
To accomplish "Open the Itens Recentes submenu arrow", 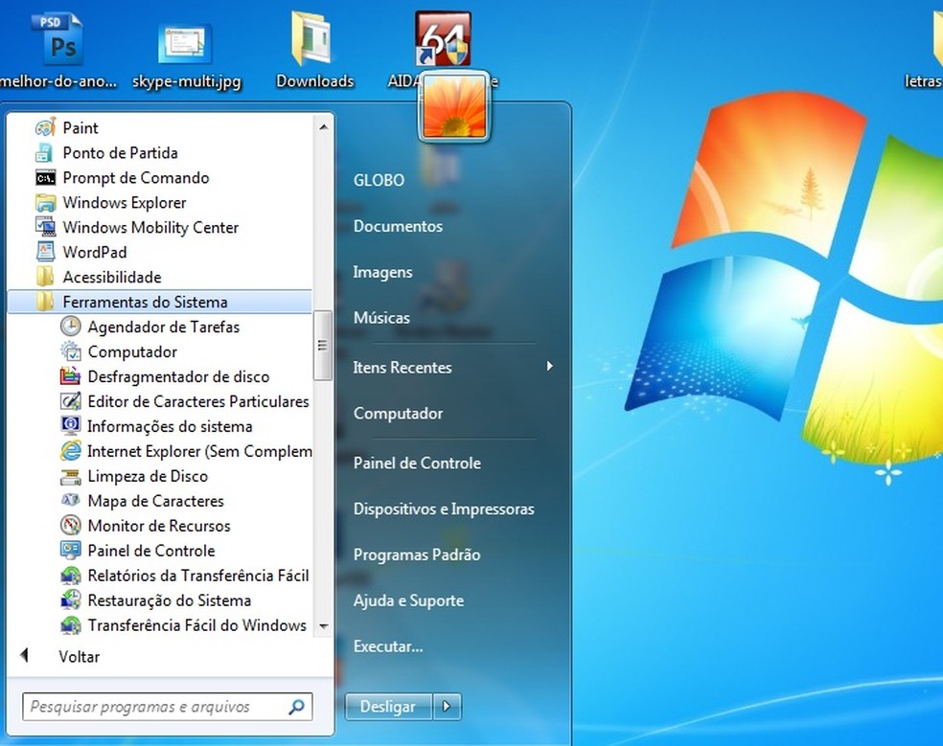I will 549,366.
